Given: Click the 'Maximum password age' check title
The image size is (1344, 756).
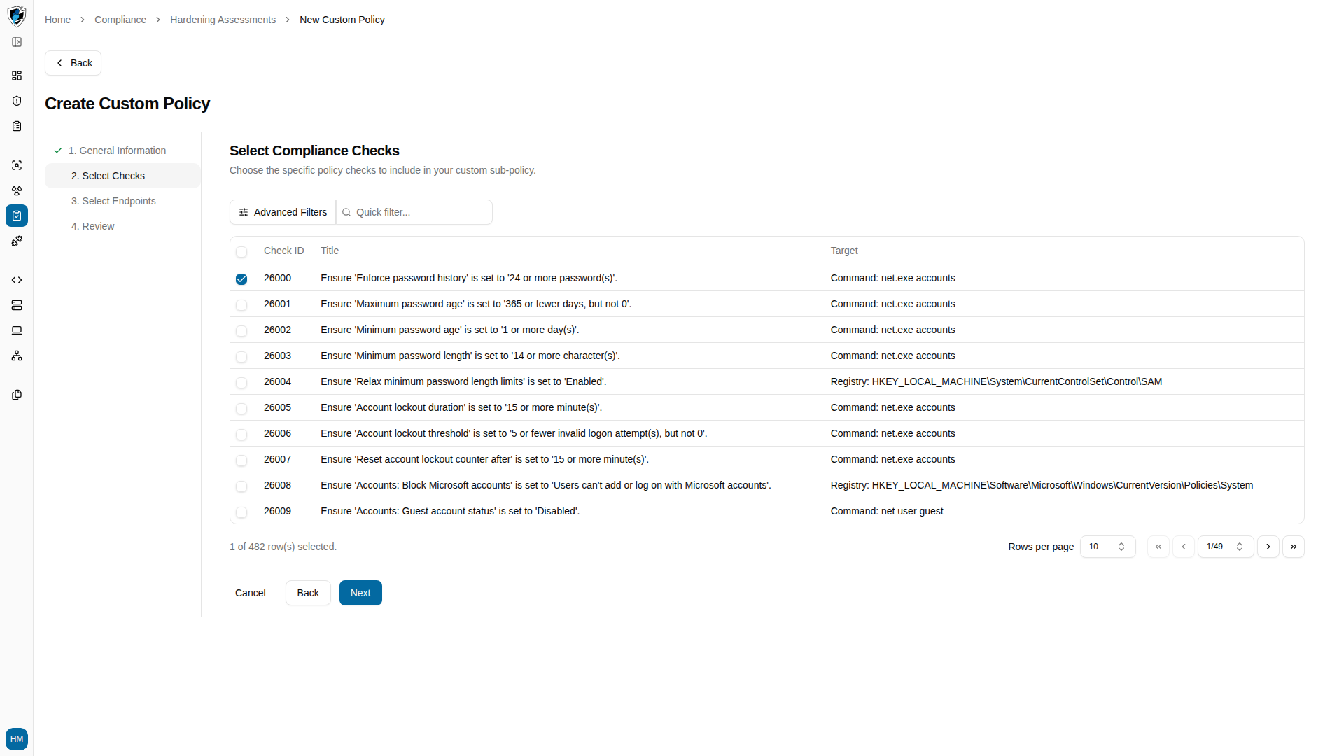Looking at the screenshot, I should pyautogui.click(x=476, y=304).
